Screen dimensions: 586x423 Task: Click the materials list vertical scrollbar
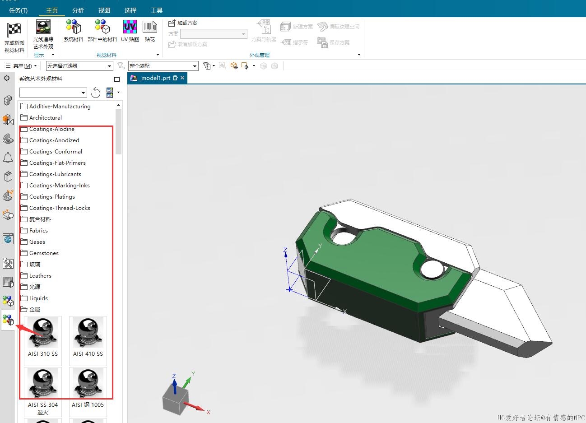pyautogui.click(x=119, y=131)
